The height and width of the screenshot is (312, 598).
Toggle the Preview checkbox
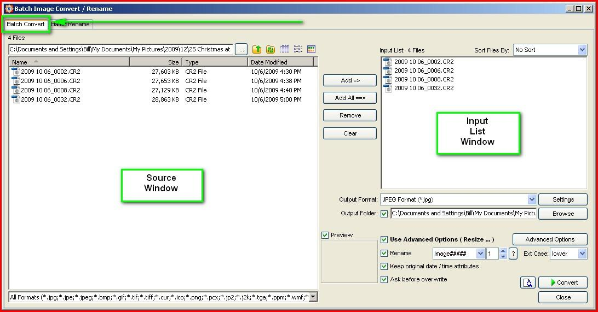point(325,235)
